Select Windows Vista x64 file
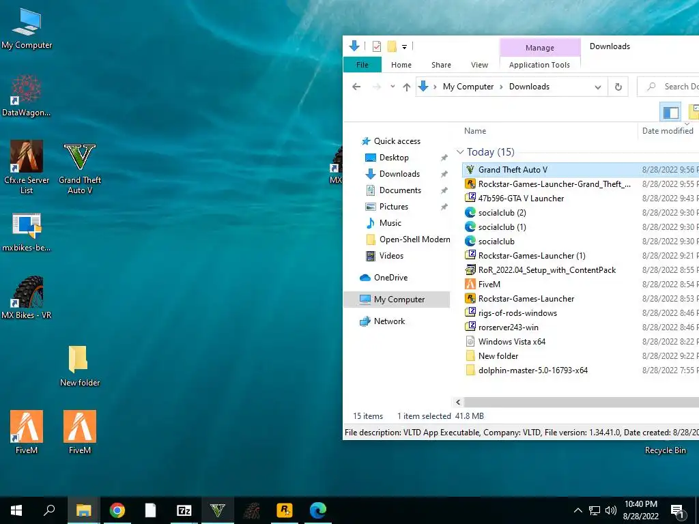The image size is (699, 524). click(x=511, y=341)
